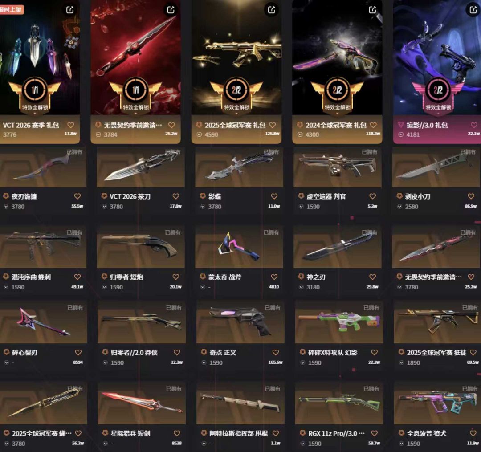Share the 掠影//3.0 礼包 bundle card
Image resolution: width=481 pixels, height=452 pixels.
coord(473,10)
